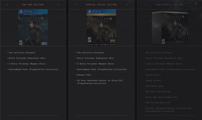The width and height of the screenshot is (202, 120).
Task: Open the Digital Deluxe Edition box art
Action: click(101, 28)
